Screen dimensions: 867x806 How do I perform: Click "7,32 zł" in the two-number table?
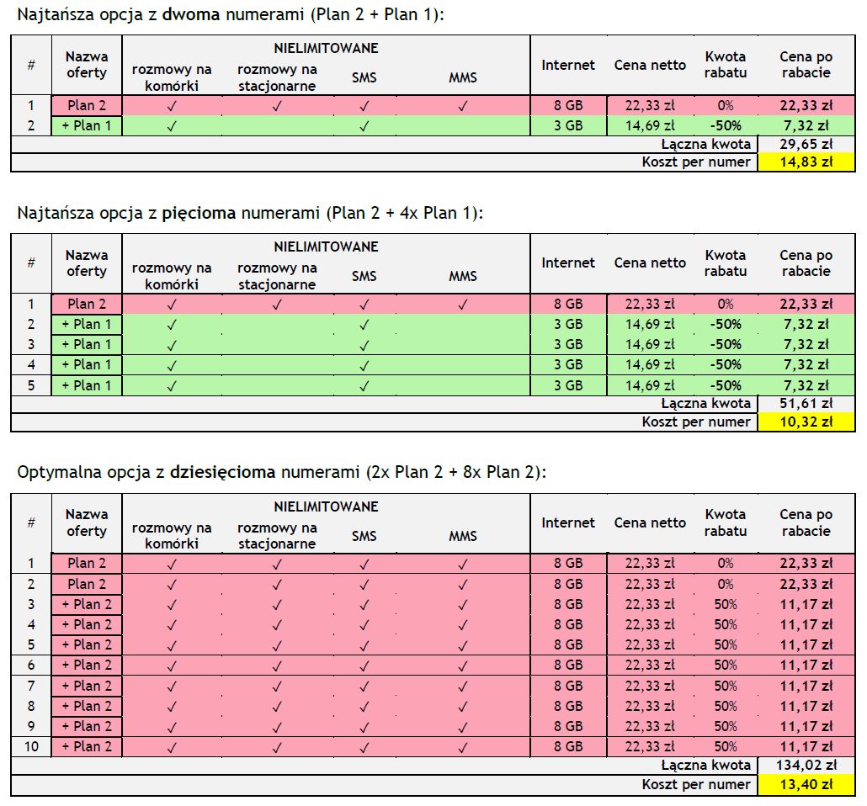coord(806,125)
